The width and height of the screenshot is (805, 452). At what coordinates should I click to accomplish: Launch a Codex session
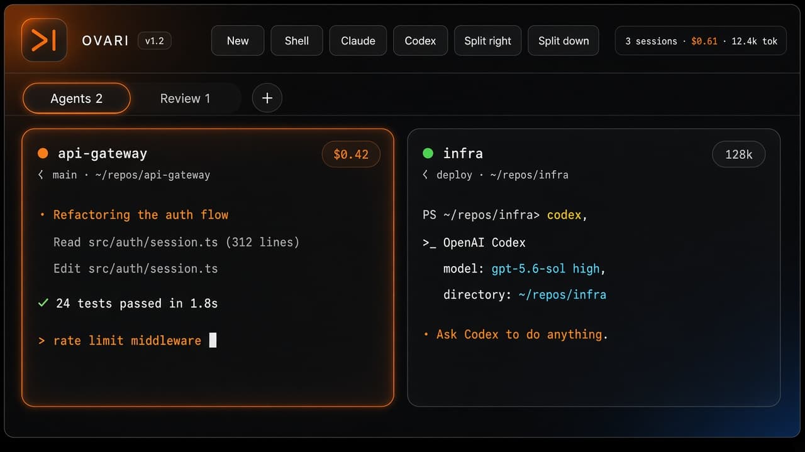(420, 41)
